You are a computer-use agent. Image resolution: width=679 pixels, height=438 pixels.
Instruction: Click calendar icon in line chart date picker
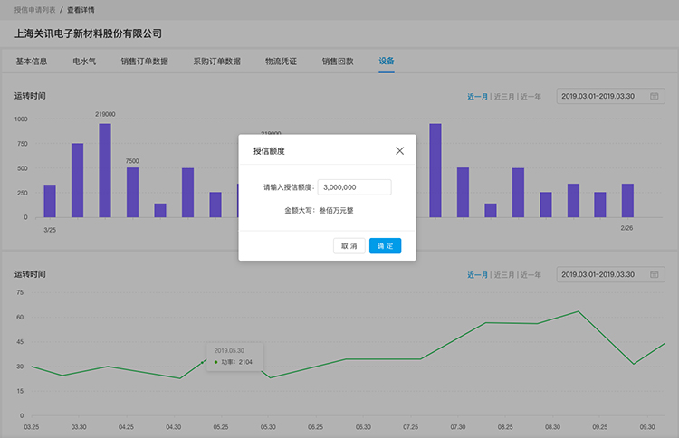(654, 274)
